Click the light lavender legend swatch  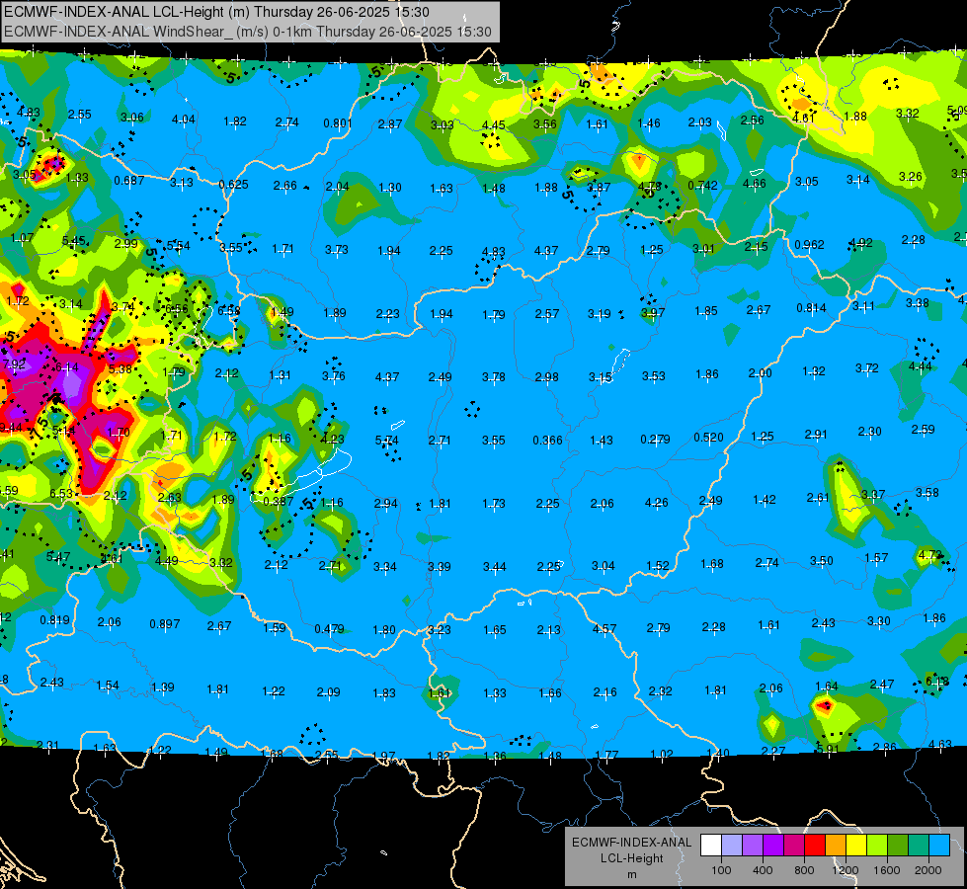731,846
